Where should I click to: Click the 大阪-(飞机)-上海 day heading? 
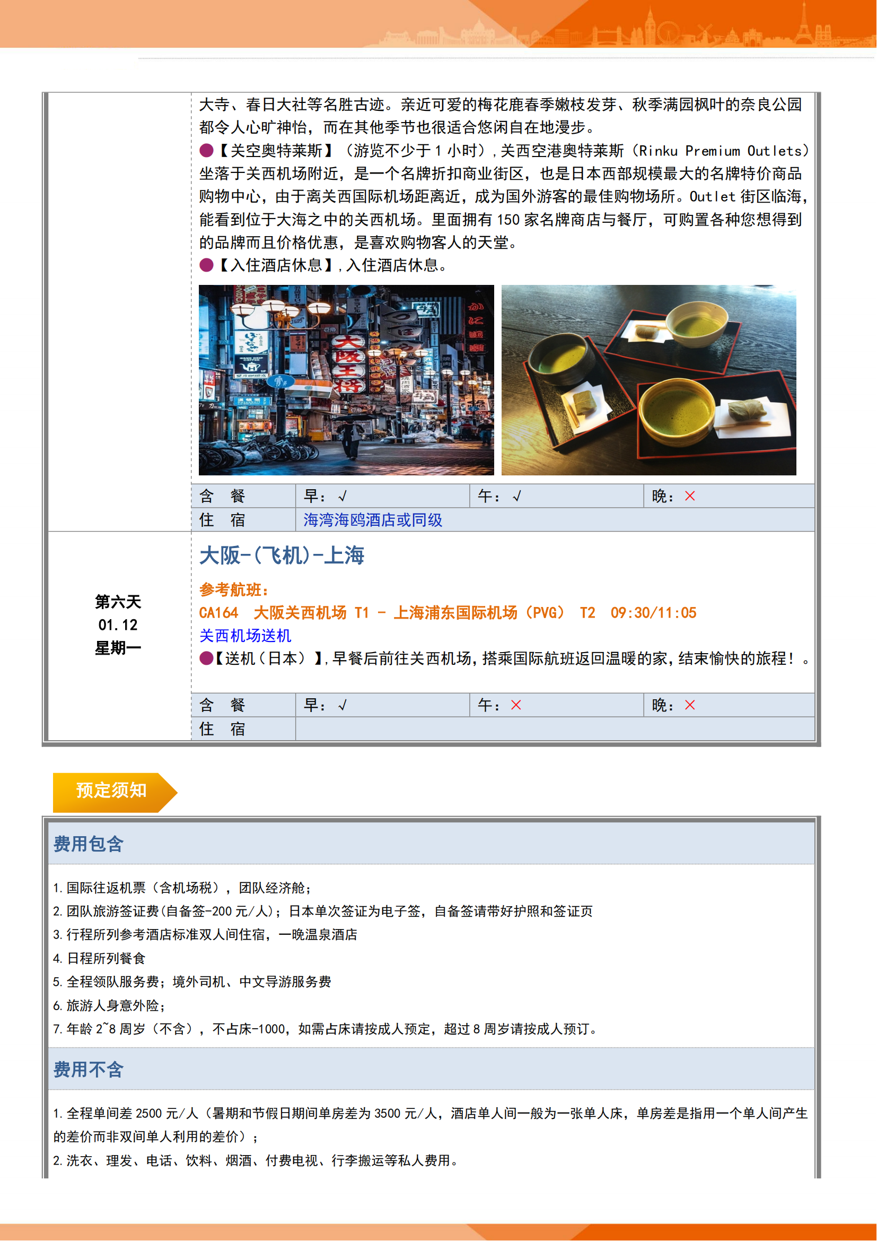282,556
